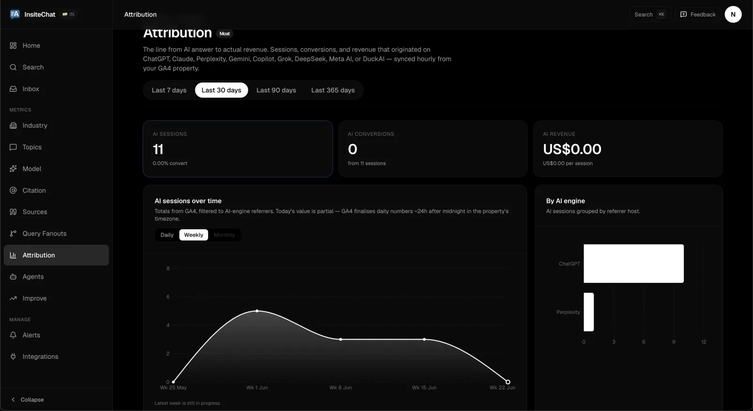This screenshot has height=411, width=753.
Task: Click the Alerts bell icon
Action: pos(13,335)
